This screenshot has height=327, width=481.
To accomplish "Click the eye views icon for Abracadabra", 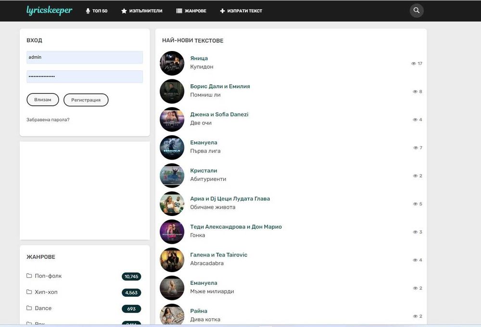I will (x=415, y=260).
